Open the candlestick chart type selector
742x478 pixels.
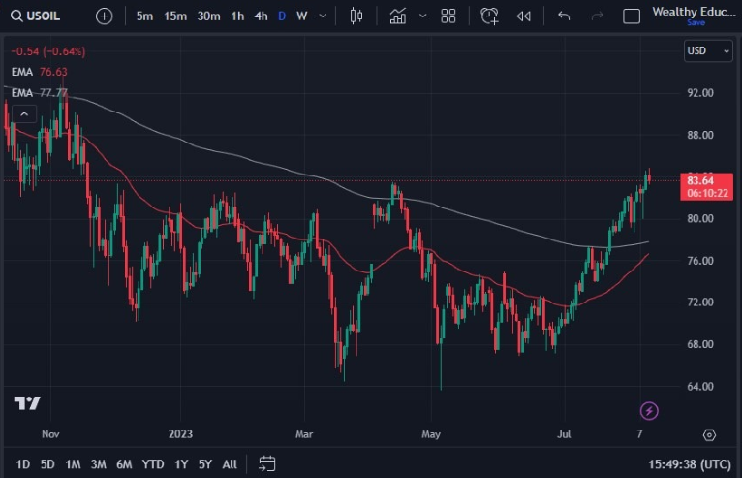point(356,16)
